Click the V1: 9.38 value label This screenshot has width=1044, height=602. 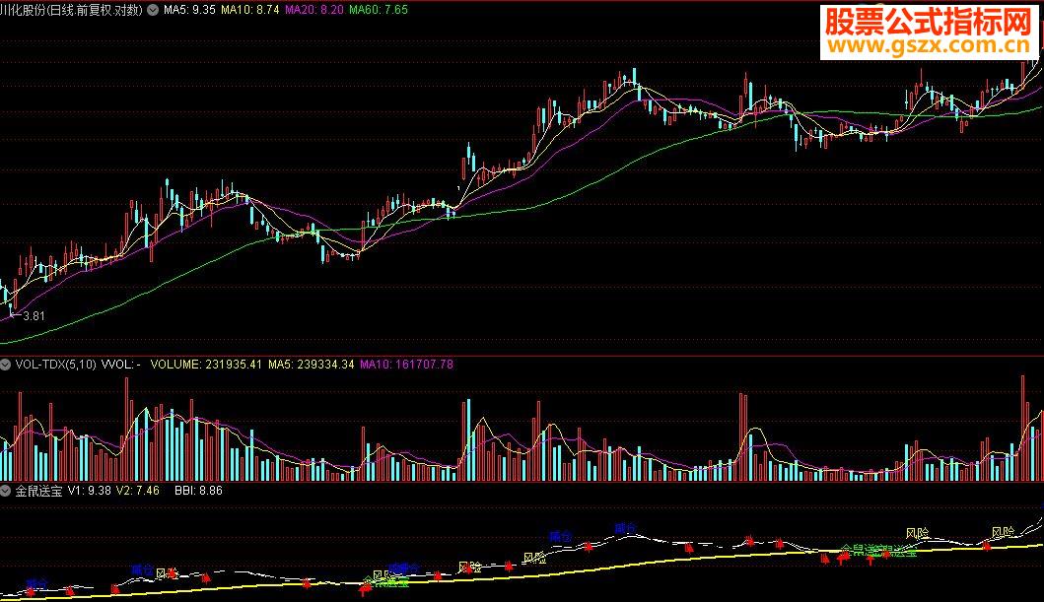point(90,491)
